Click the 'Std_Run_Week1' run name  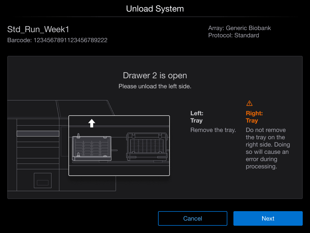pos(38,29)
